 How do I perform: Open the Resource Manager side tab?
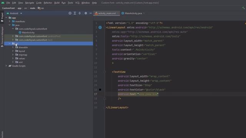pyautogui.click(x=2, y=37)
